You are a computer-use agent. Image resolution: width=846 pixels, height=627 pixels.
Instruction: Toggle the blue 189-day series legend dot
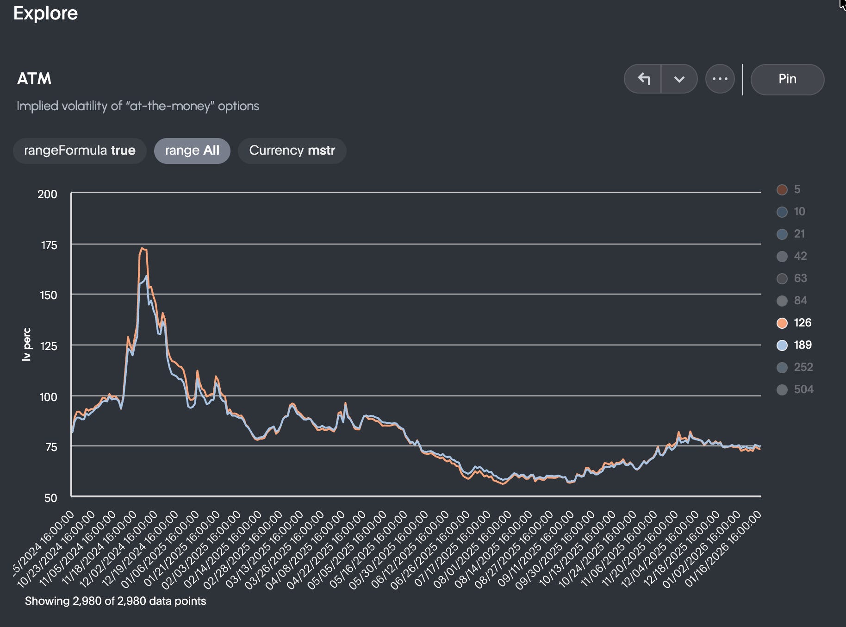tap(782, 345)
